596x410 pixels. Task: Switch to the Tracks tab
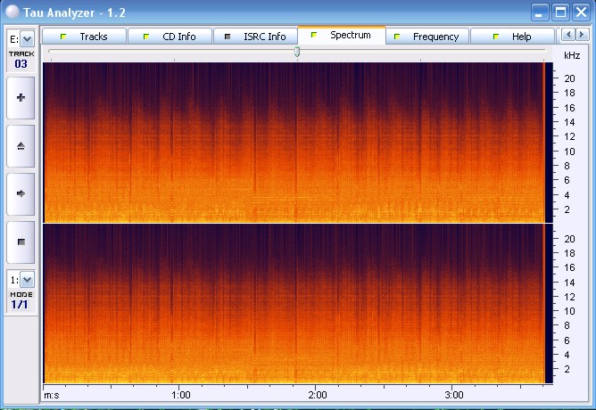[85, 37]
